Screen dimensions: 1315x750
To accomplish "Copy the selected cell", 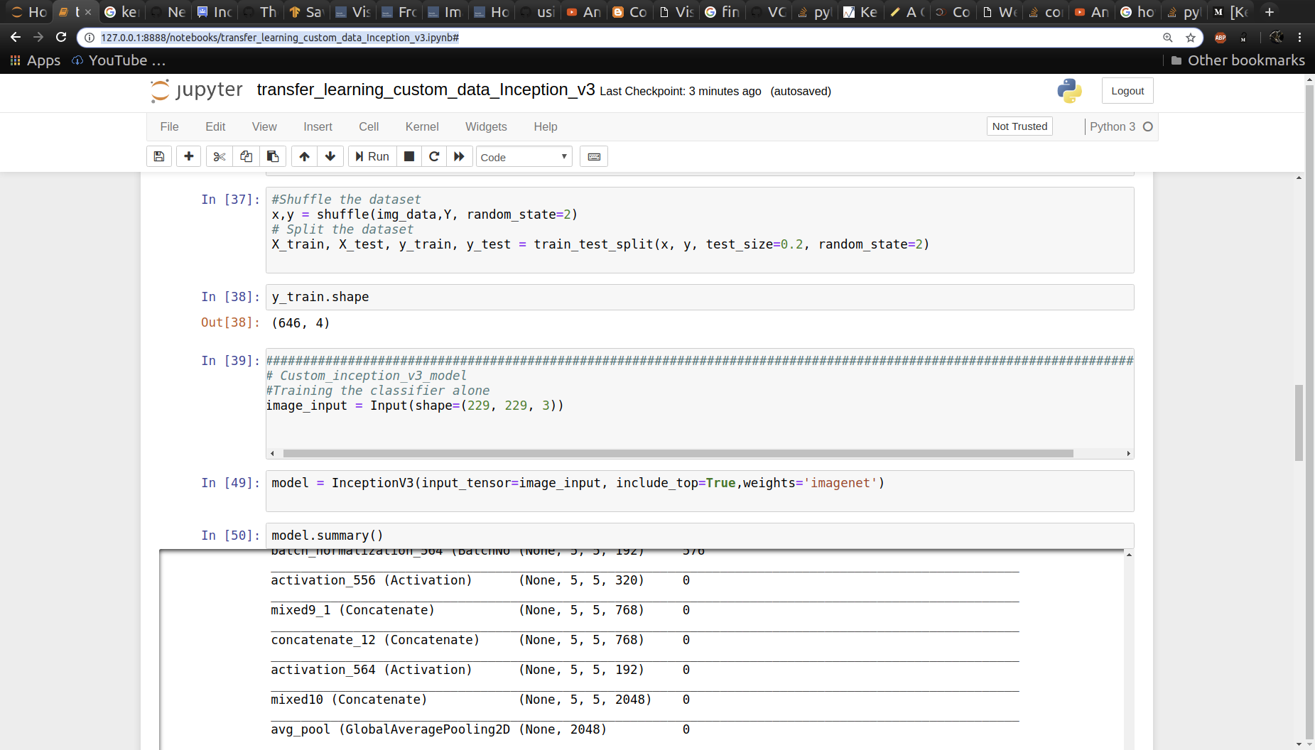I will [x=245, y=156].
